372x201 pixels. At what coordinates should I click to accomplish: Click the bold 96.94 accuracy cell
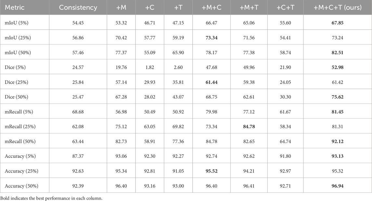[337, 186]
